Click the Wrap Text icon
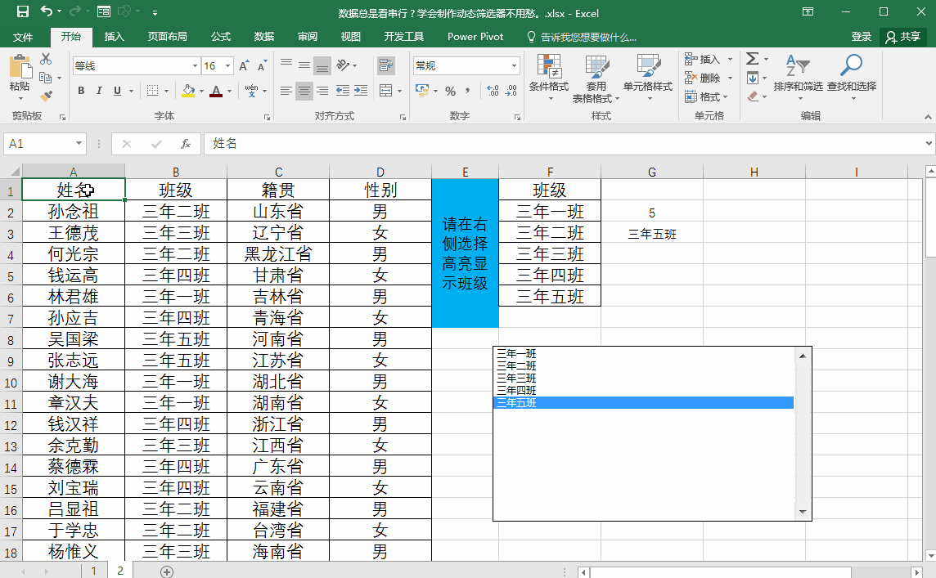This screenshot has width=936, height=578. point(386,65)
